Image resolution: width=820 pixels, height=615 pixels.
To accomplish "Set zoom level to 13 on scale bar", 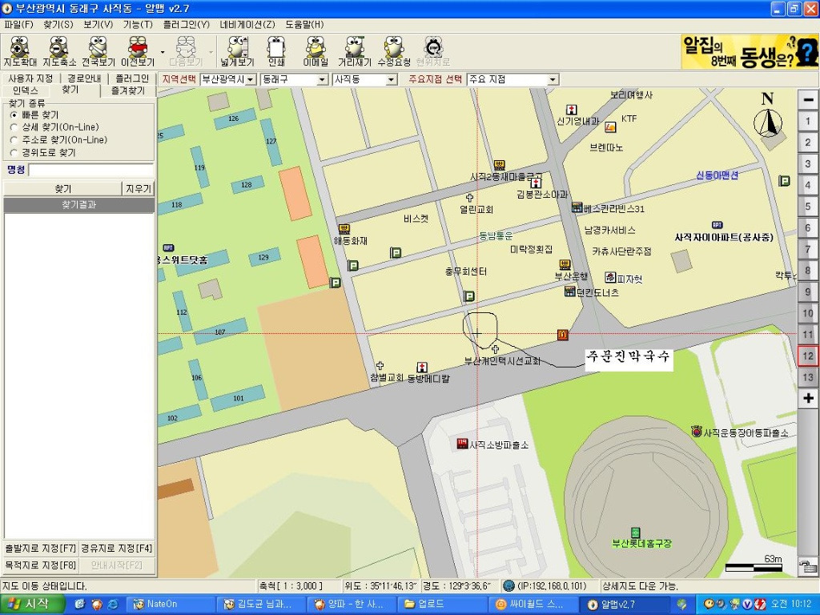I will 808,377.
